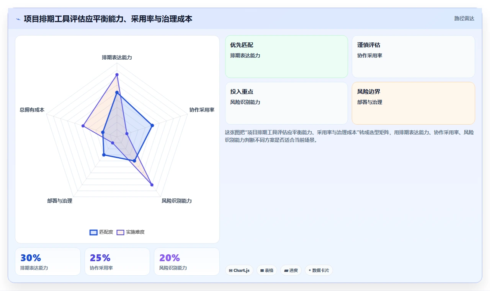Viewport: 490px width, 291px height.
Task: Click the 路径雷达 label in the header
Action: click(464, 18)
